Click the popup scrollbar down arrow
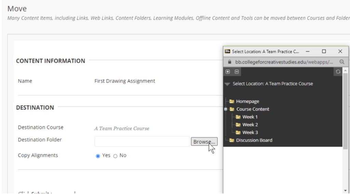Screen dimensions: 350x194 click(346, 190)
